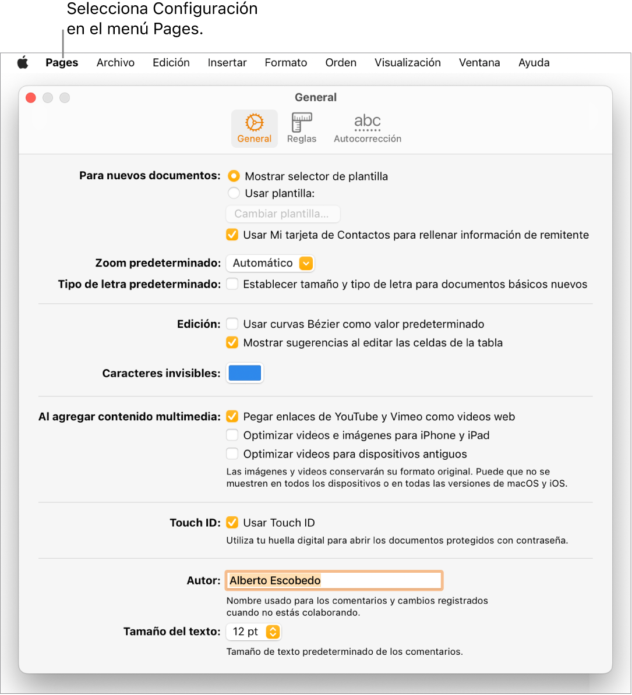Disable 'Usar Mi tarjeta de Contactos' checkbox
Viewport: 632px width, 695px height.
click(x=232, y=235)
